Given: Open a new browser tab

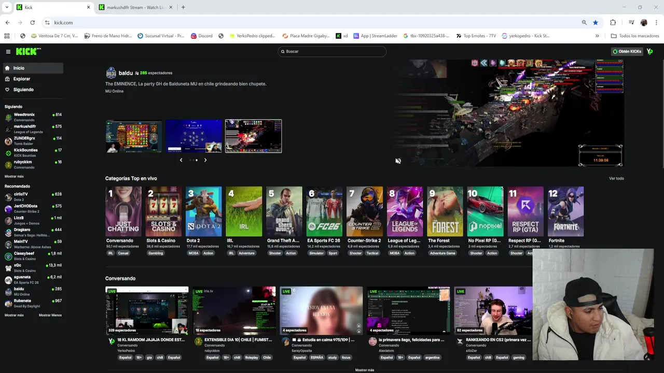Looking at the screenshot, I should (x=183, y=7).
